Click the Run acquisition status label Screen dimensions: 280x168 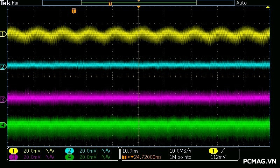[x=16, y=3]
